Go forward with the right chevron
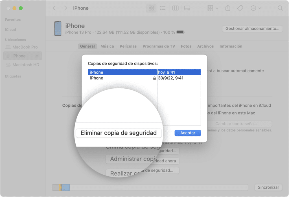The width and height of the screenshot is (289, 197). tap(65, 8)
